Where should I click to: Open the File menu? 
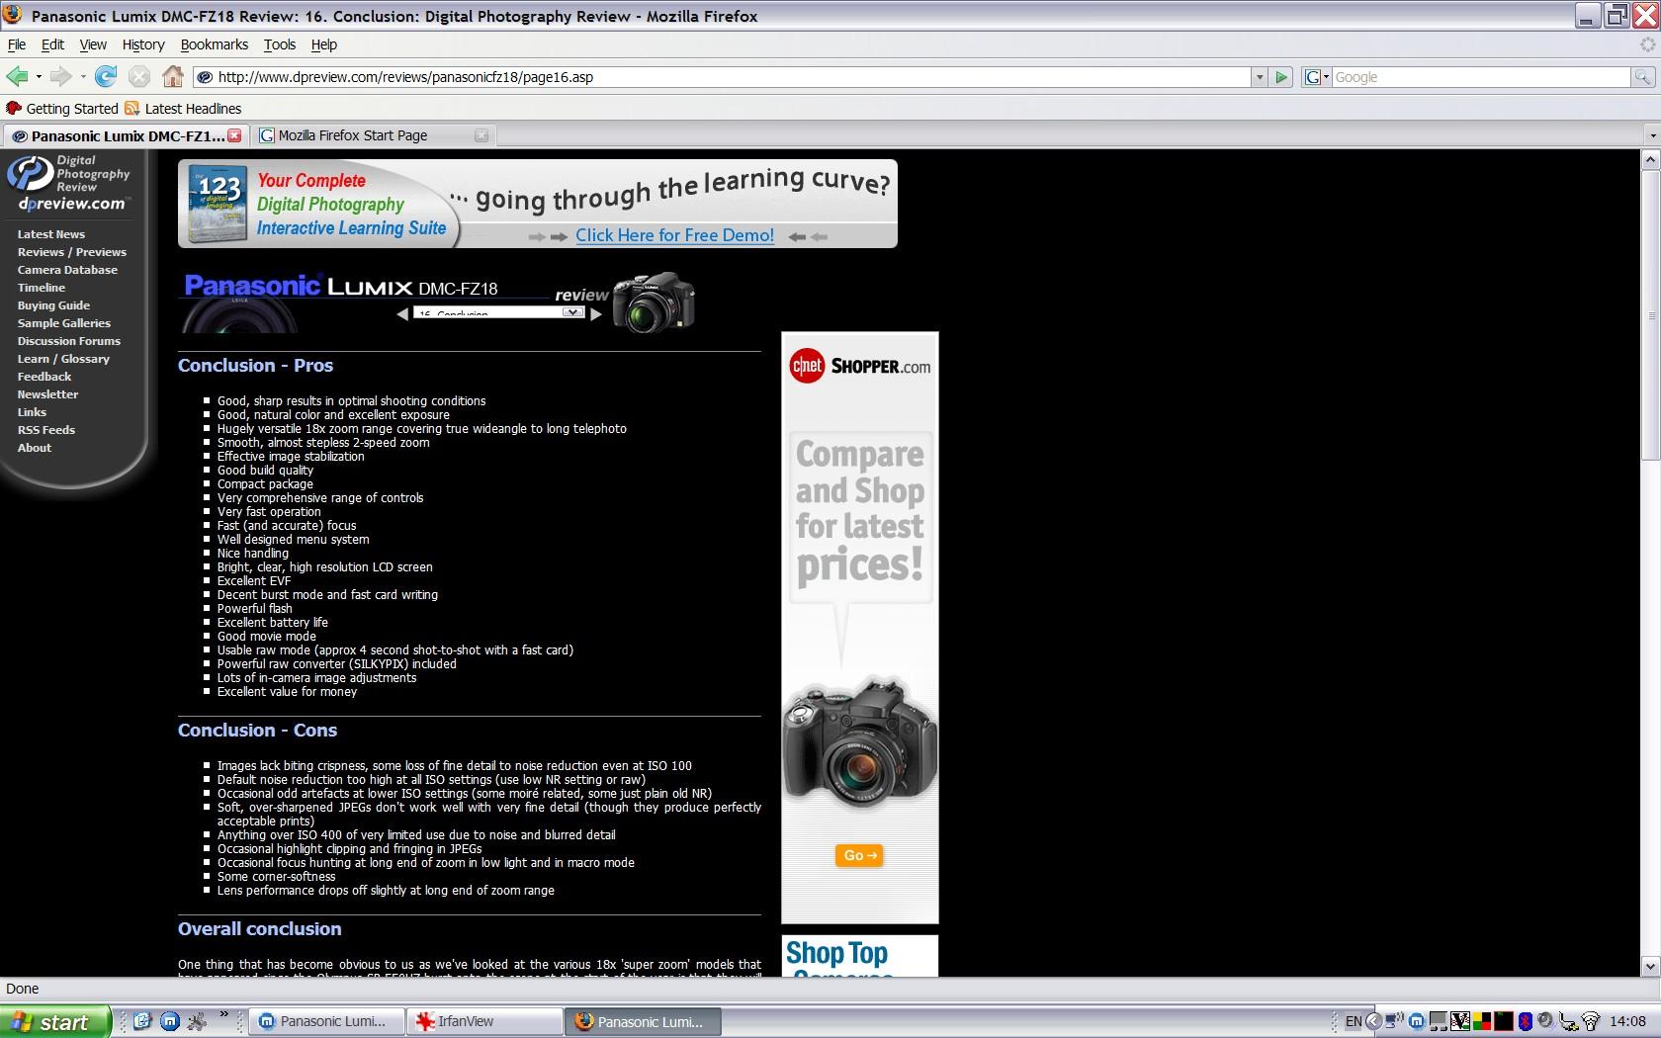[x=17, y=44]
